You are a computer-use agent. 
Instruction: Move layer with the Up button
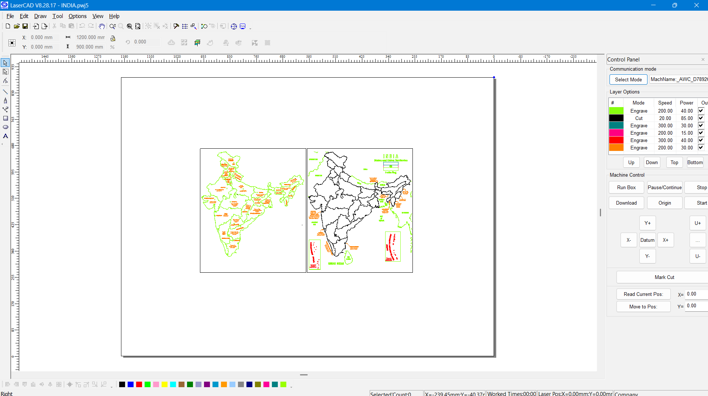click(631, 162)
